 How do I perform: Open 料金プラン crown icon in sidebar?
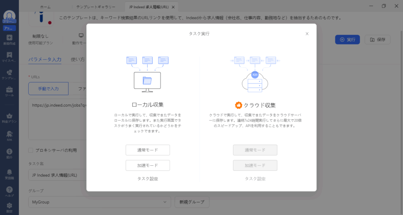point(9,118)
